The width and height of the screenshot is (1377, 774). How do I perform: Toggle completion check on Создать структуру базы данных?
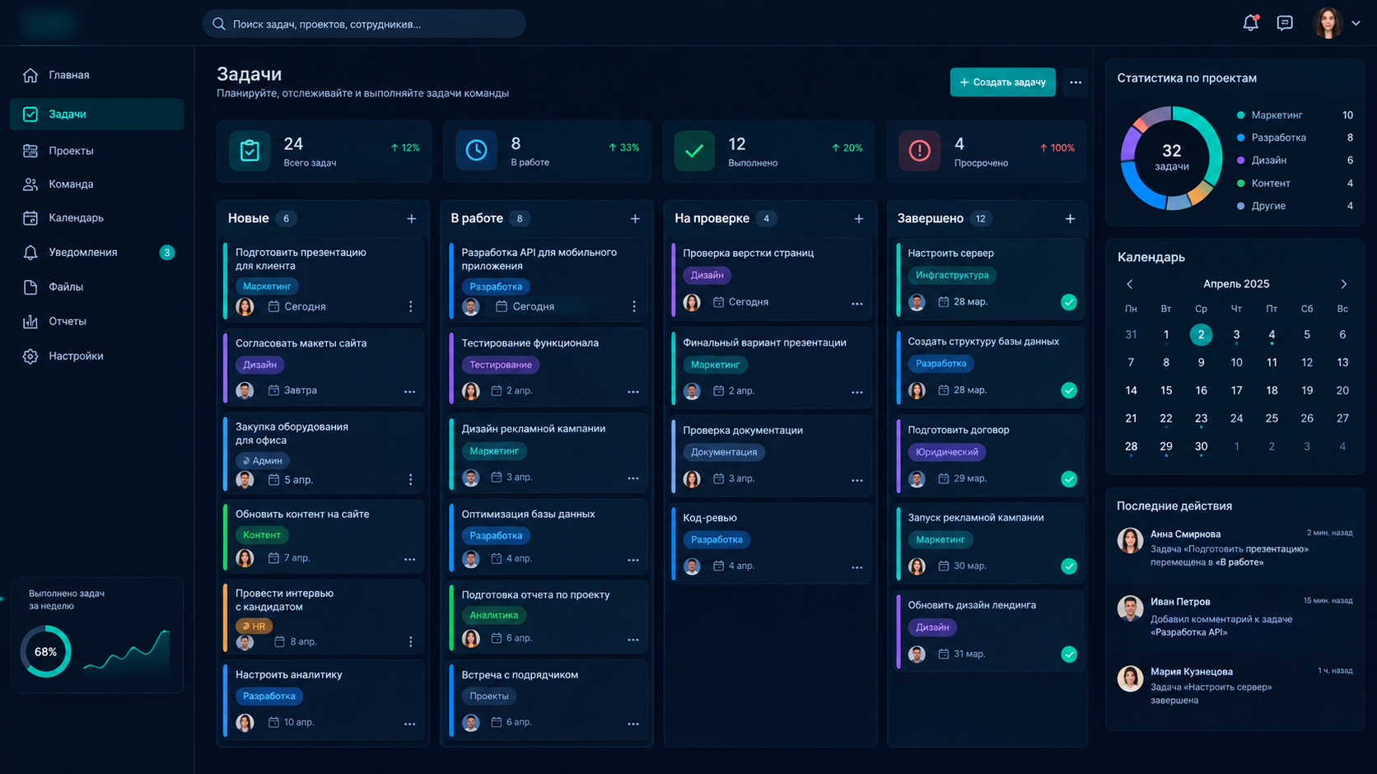tap(1069, 390)
